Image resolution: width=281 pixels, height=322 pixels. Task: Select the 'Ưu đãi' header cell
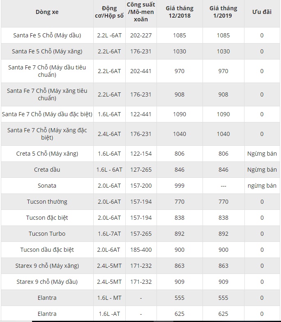coord(262,12)
